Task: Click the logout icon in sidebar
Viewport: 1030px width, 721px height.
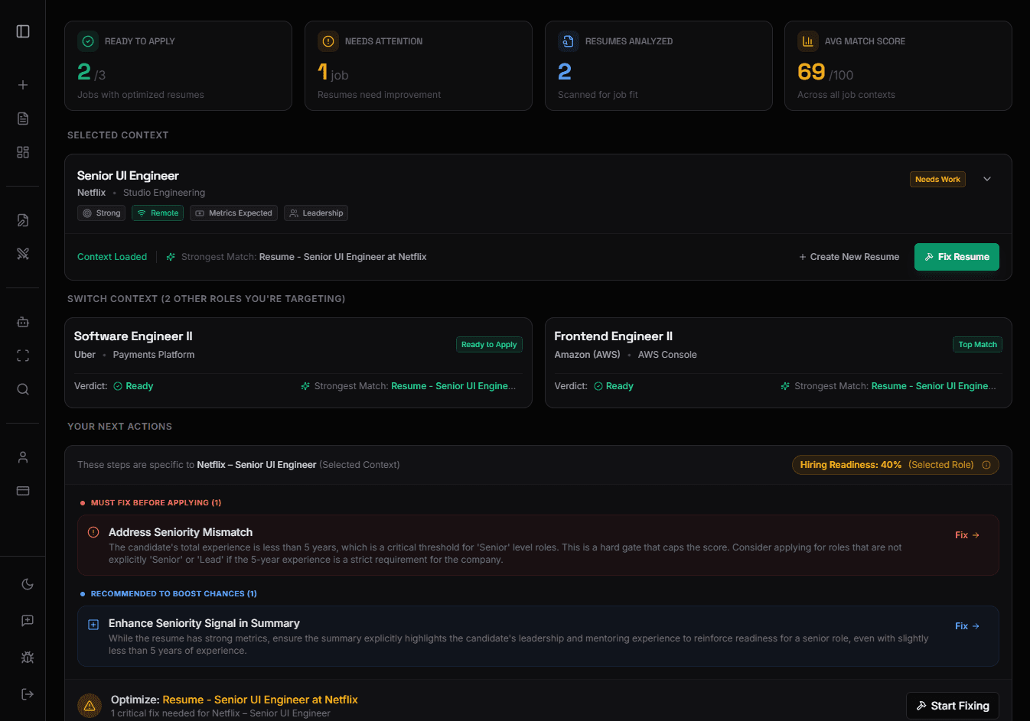Action: click(28, 694)
